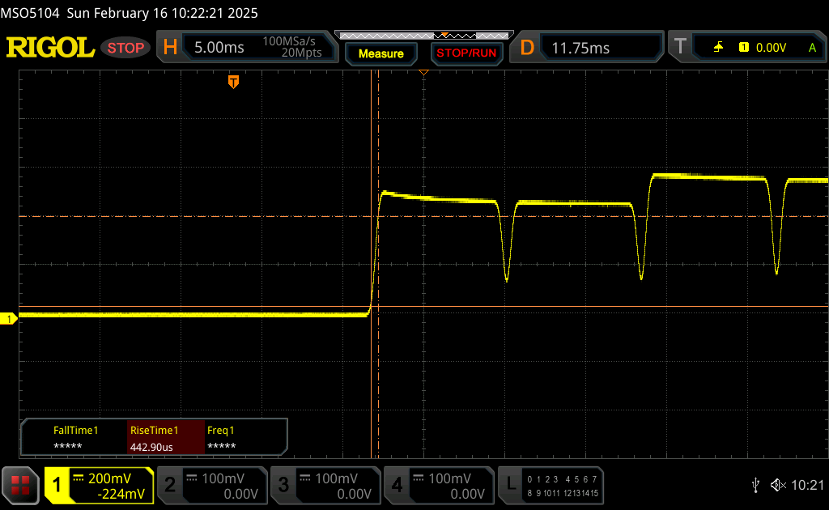Click the muted speaker sound icon
This screenshot has height=510, width=829.
click(x=778, y=485)
